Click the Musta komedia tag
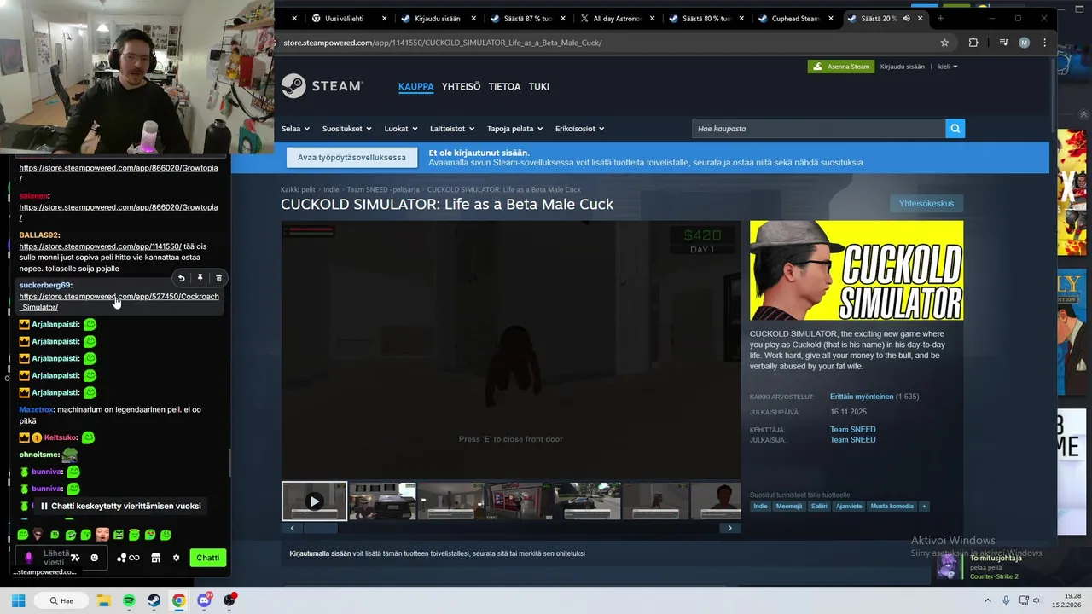 click(892, 507)
